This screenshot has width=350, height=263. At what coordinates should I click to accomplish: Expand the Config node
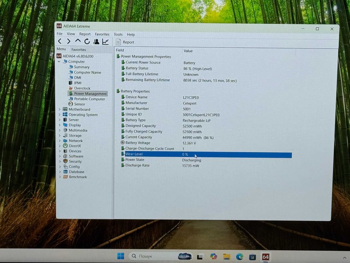[60, 166]
